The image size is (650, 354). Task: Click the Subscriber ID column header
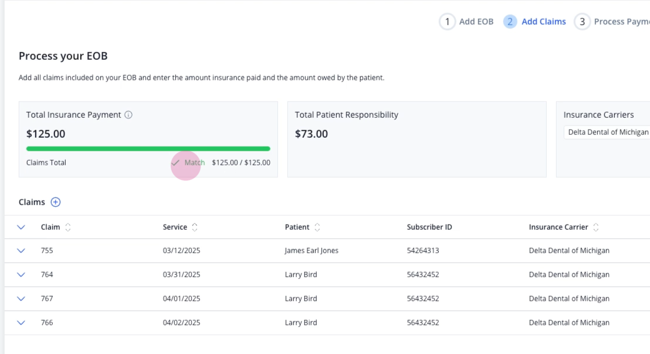pos(429,227)
